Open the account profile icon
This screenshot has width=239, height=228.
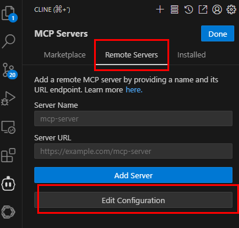(x=217, y=9)
